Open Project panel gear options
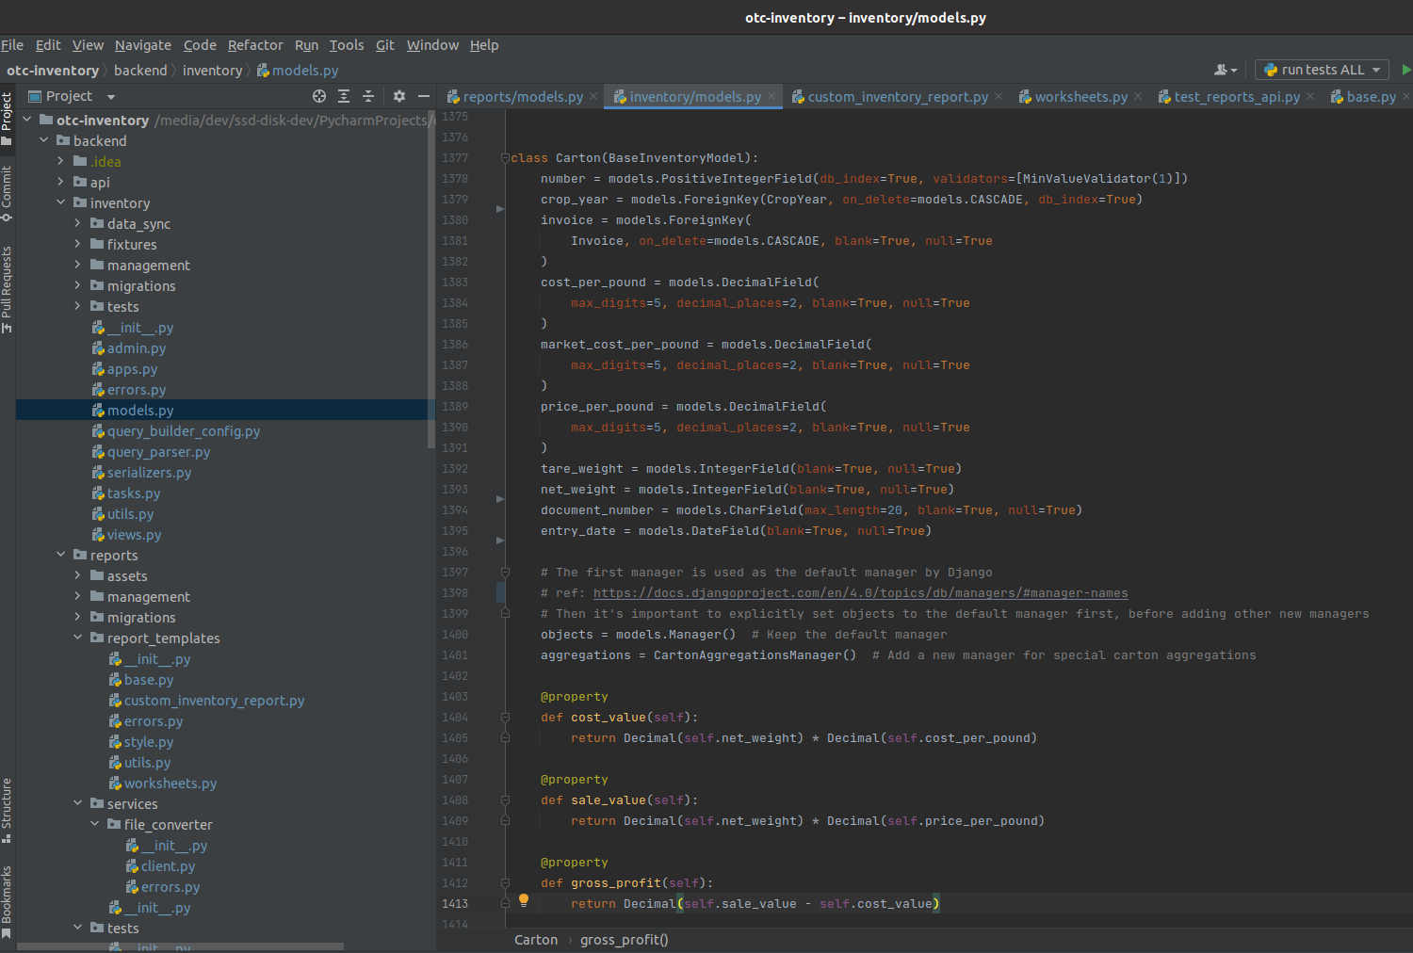The image size is (1413, 953). tap(399, 96)
